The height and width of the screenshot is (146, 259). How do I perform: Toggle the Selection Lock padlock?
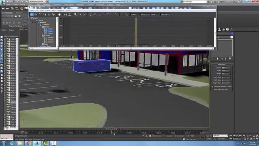tap(146, 136)
